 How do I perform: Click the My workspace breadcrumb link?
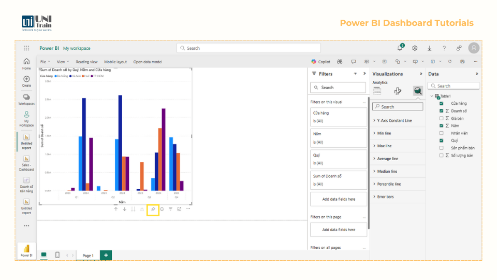pyautogui.click(x=77, y=48)
